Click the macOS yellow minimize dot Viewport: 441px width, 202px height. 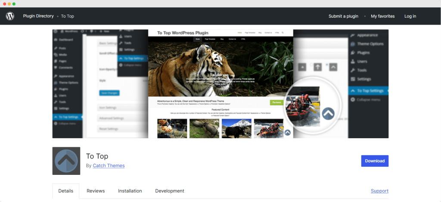[9, 4]
